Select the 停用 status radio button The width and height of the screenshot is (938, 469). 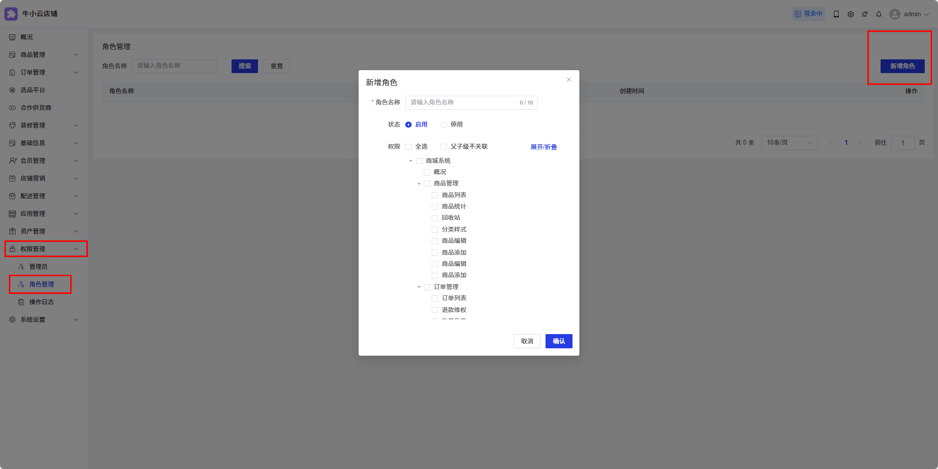pyautogui.click(x=443, y=125)
